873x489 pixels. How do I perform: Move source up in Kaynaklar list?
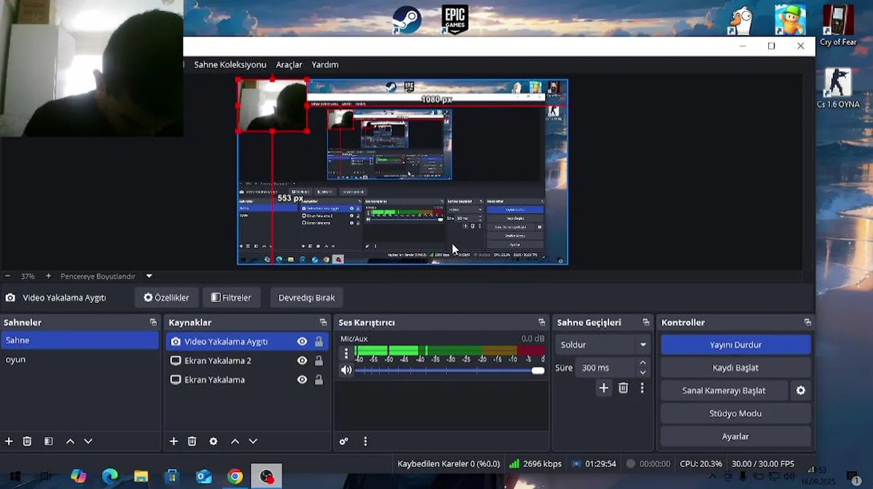(235, 441)
